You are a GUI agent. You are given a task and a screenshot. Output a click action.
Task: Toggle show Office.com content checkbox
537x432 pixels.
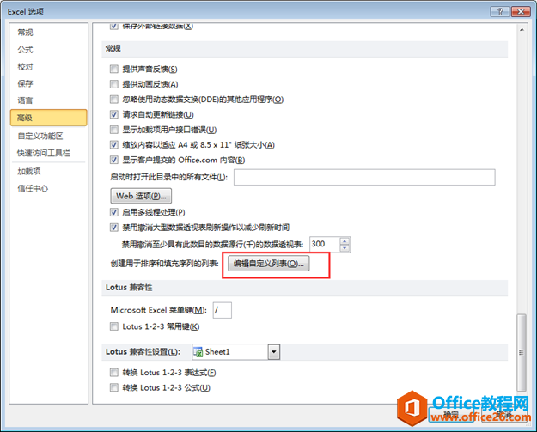click(x=114, y=160)
